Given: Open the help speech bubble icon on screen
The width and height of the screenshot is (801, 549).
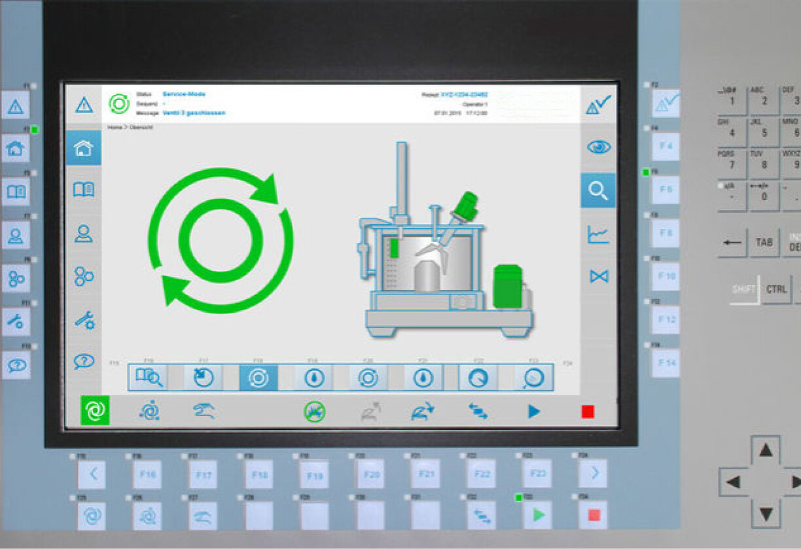Looking at the screenshot, I should 84,361.
